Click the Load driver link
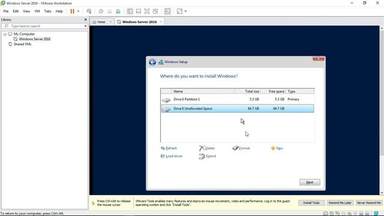Viewport: 384px width, 216px height. tap(172, 156)
